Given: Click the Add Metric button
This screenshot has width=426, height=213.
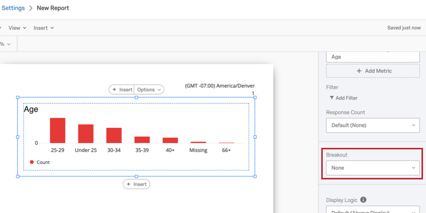Looking at the screenshot, I should pyautogui.click(x=373, y=71).
